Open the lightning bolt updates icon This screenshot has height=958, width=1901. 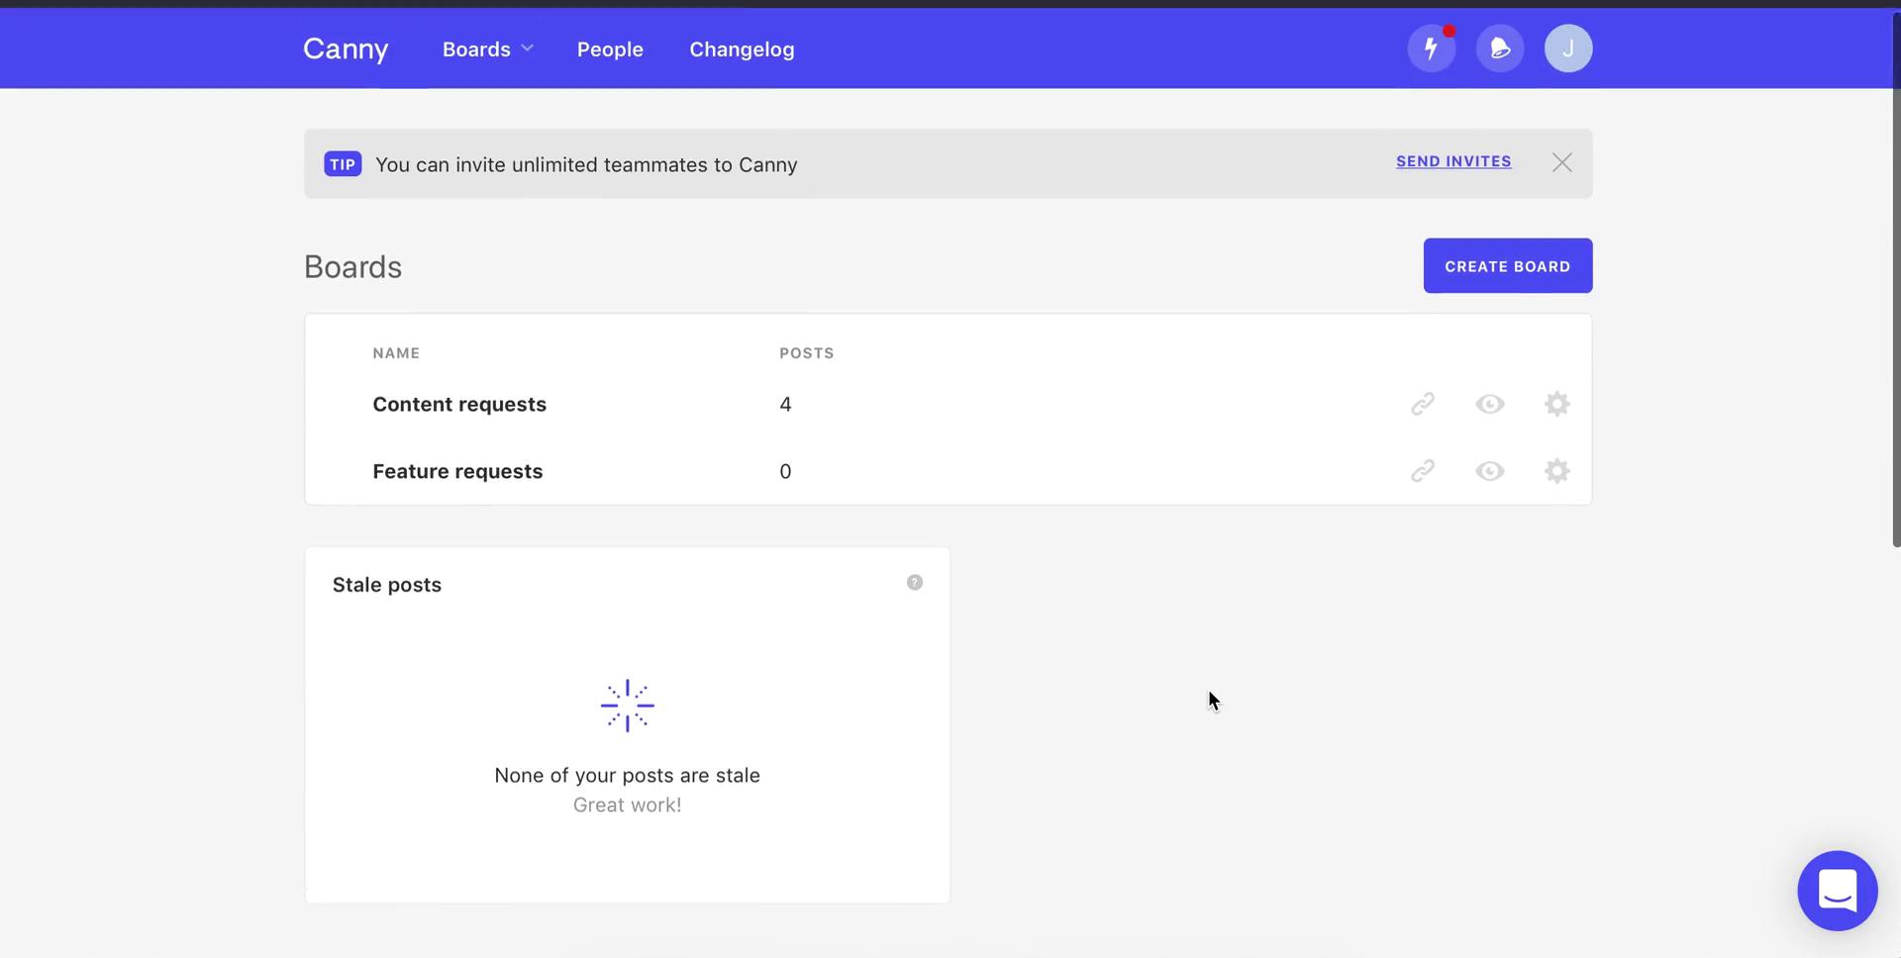(x=1431, y=48)
